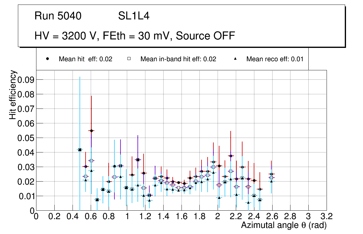Click the rightmost triangle data point
The height and width of the screenshot is (234, 363).
click(271, 181)
